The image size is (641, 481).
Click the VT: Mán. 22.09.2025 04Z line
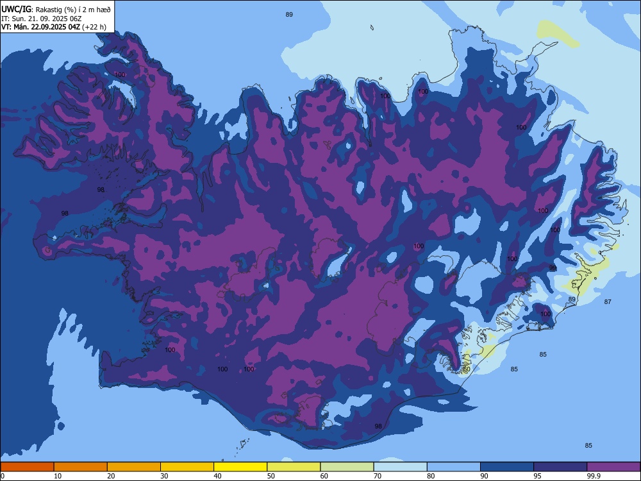pyautogui.click(x=54, y=27)
